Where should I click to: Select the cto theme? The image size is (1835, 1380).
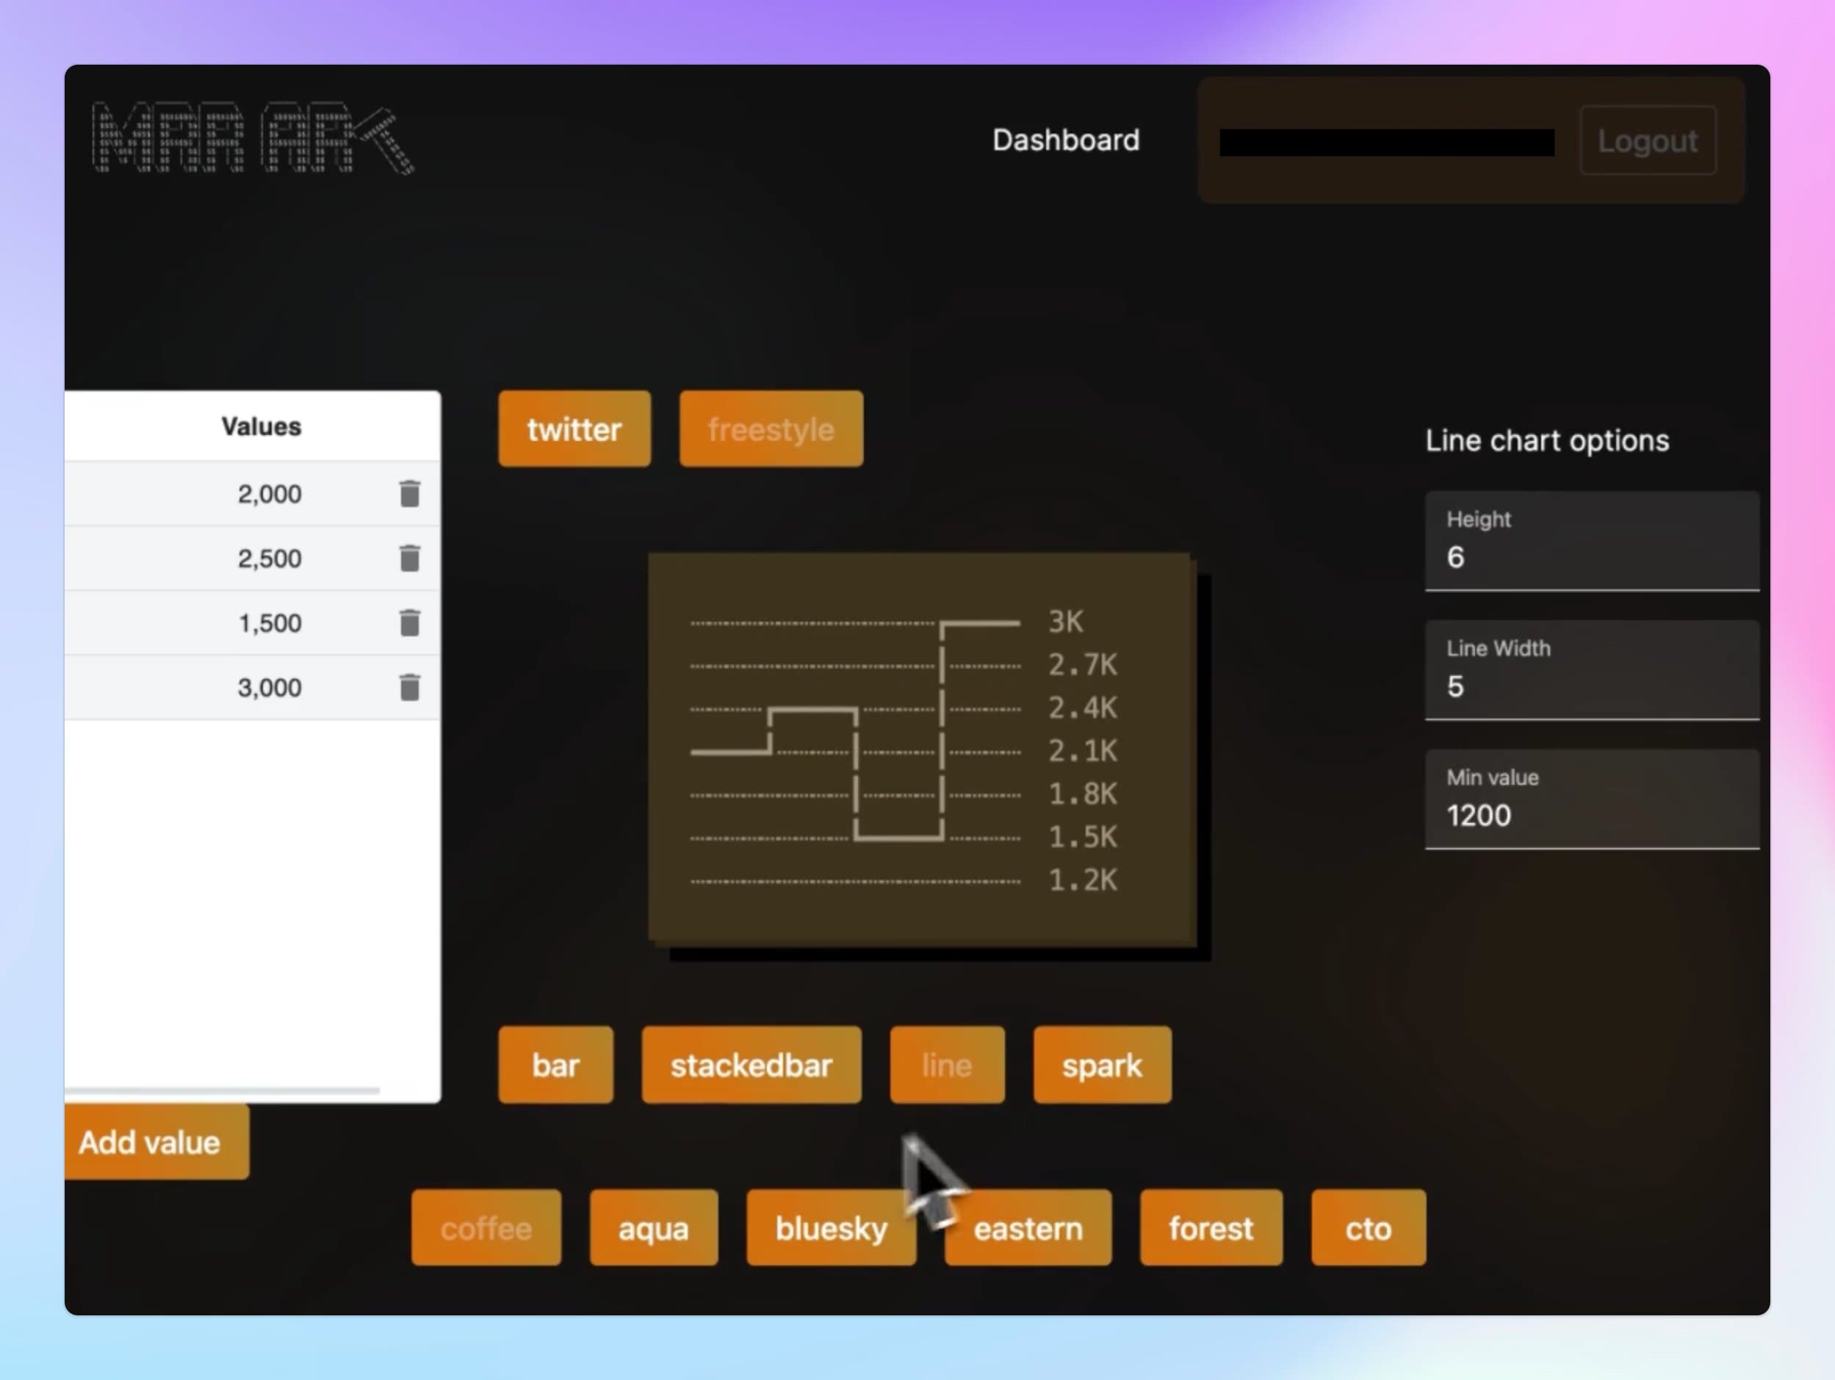(1368, 1227)
